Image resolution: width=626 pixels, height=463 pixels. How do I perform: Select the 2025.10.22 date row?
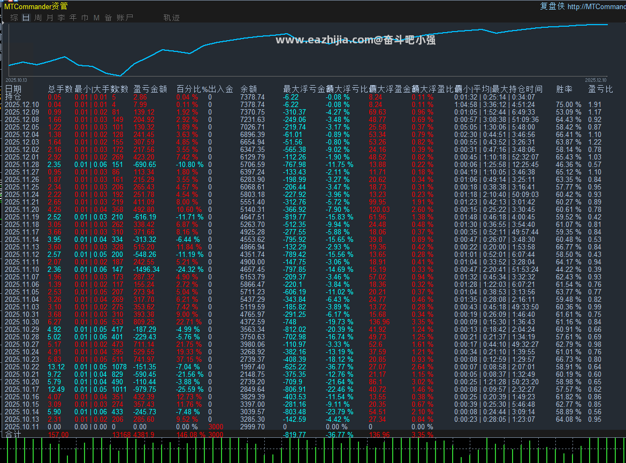pos(22,367)
